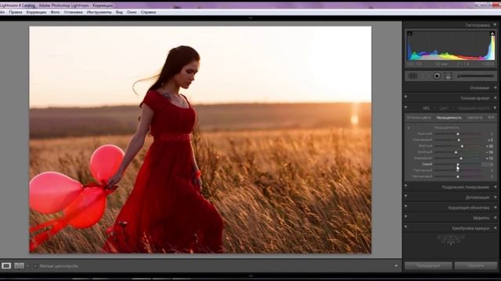Expand the Основные panel triangle
This screenshot has height=281, width=501.
tap(495, 87)
